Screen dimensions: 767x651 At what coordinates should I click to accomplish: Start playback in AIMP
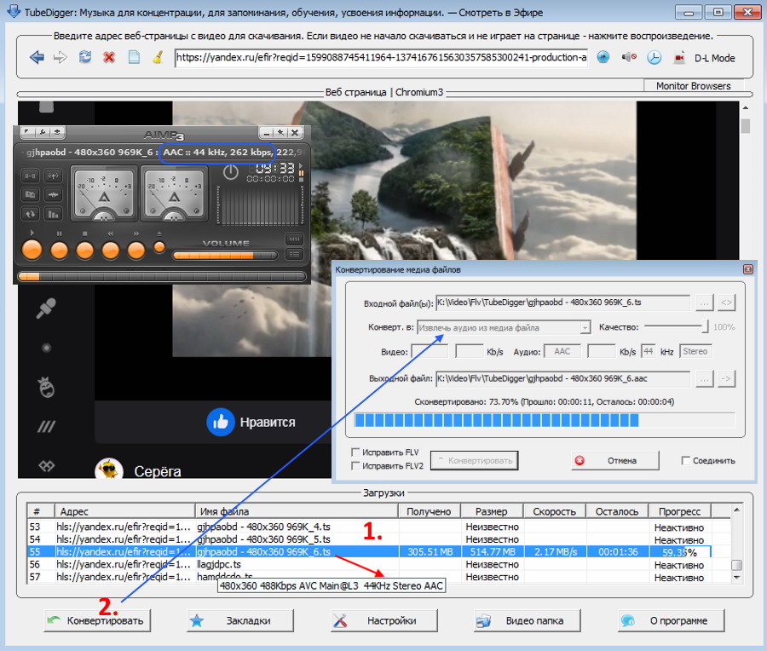[32, 250]
